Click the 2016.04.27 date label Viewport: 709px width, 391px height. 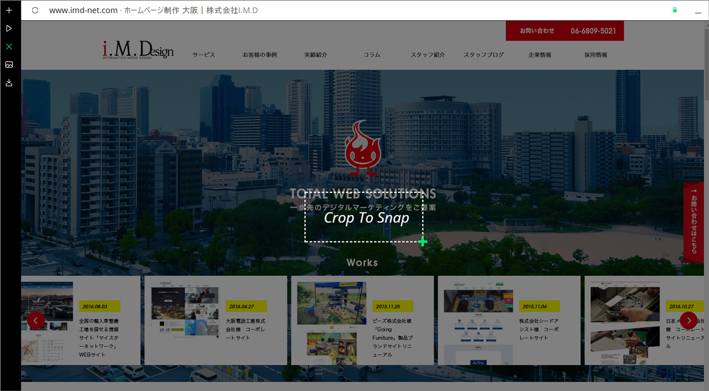(246, 306)
